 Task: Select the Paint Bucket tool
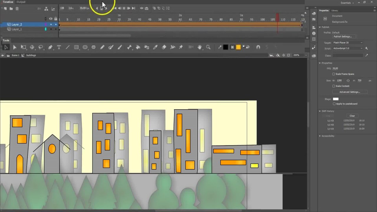[138, 47]
